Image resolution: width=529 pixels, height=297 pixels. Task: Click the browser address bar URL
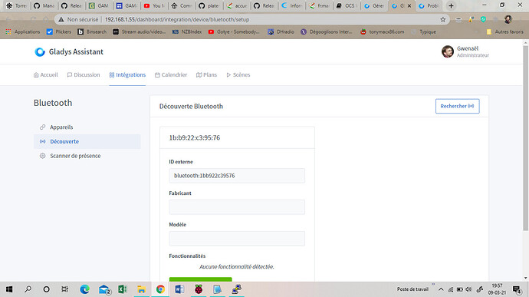click(x=177, y=20)
